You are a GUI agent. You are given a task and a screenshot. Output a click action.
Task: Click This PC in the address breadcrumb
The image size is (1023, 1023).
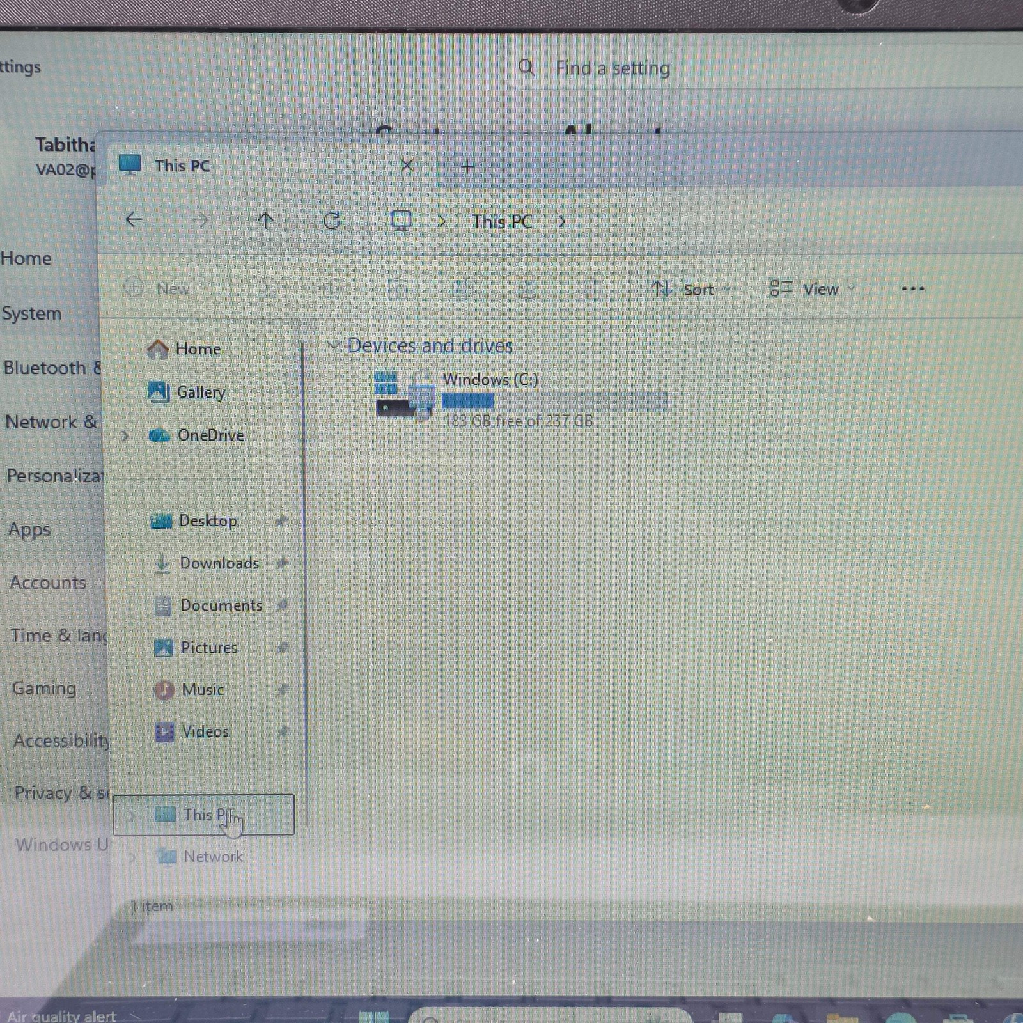point(502,222)
